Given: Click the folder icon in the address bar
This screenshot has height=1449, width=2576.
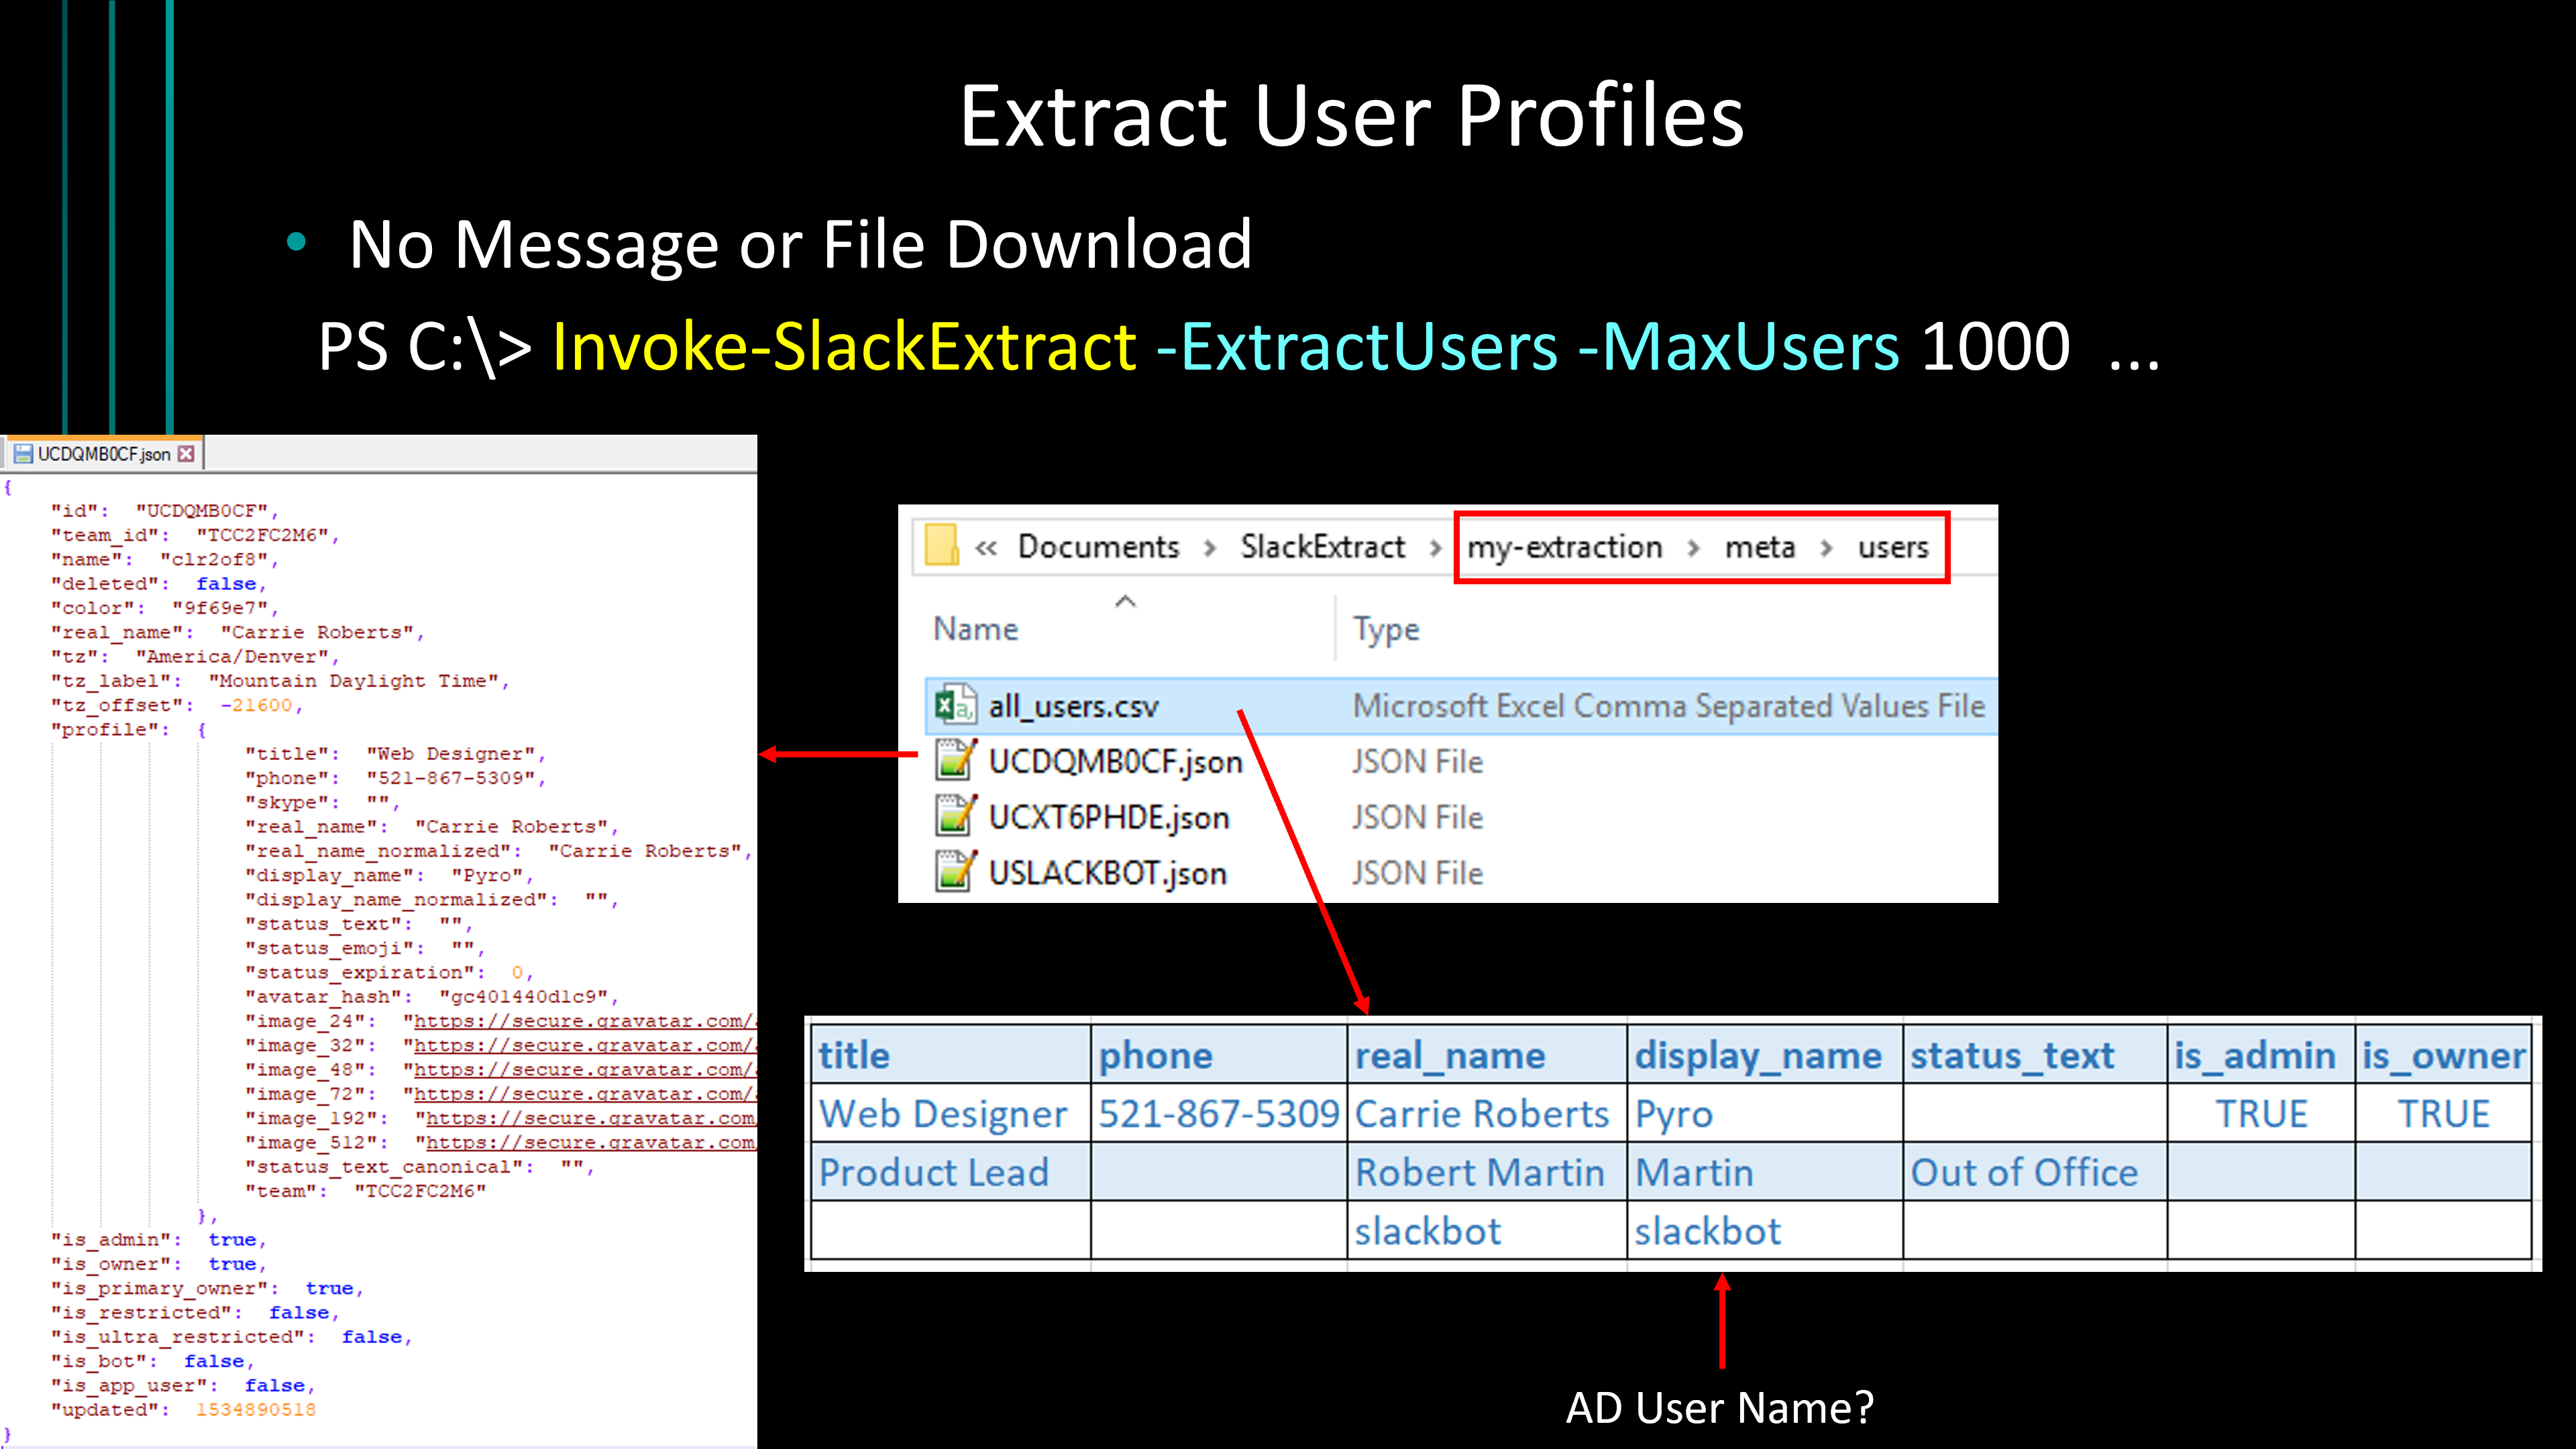Looking at the screenshot, I should point(942,546).
